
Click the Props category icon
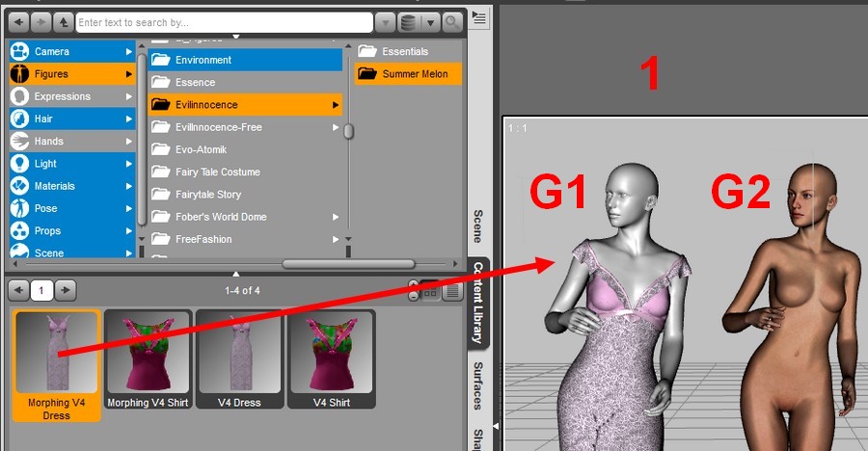pos(20,230)
